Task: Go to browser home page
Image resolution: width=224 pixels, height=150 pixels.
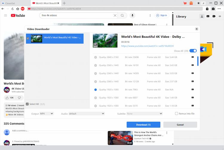Action: 18,9
